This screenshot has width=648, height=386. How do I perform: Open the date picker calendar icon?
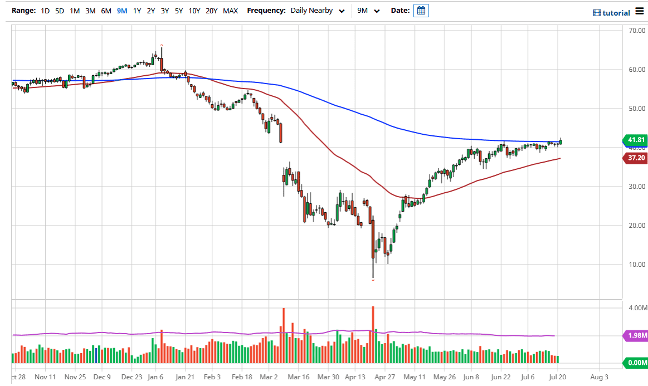tap(421, 11)
